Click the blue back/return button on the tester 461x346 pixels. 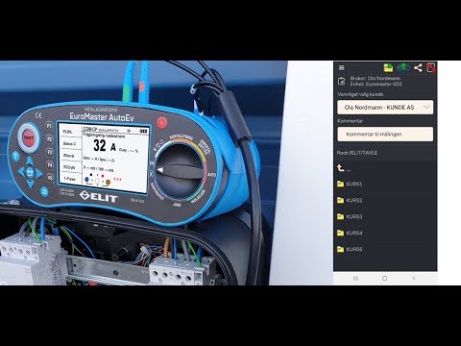click(44, 191)
